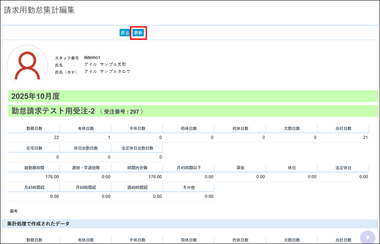The height and width of the screenshot is (244, 380).
Task: Click the 月45時間超 column header
Action: point(34,187)
